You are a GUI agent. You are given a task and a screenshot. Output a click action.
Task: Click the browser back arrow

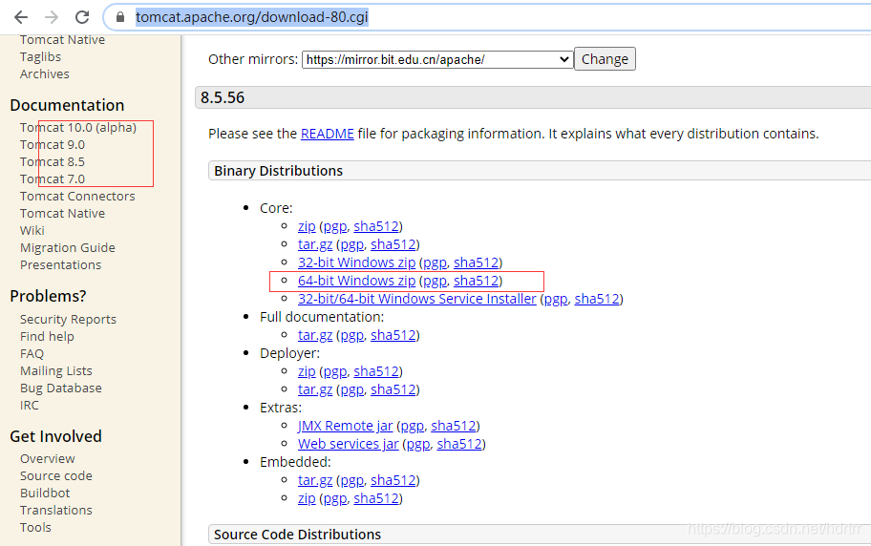(21, 17)
